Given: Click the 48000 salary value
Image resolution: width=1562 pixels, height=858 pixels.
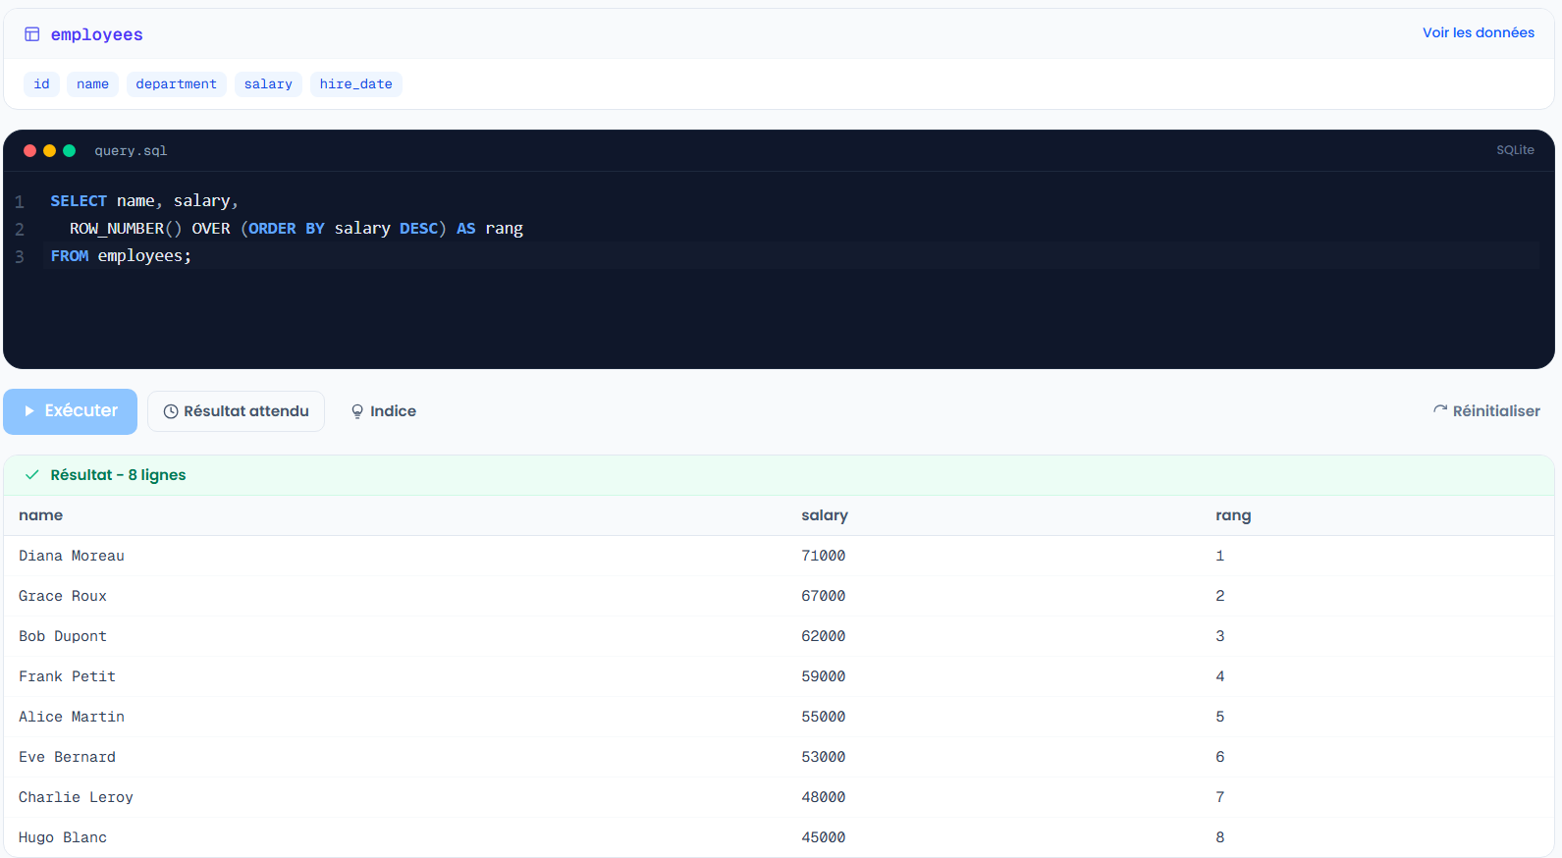Looking at the screenshot, I should point(823,797).
